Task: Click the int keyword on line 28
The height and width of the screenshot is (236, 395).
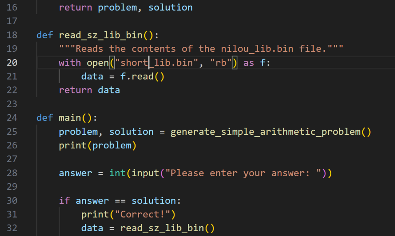Action: pyautogui.click(x=118, y=173)
